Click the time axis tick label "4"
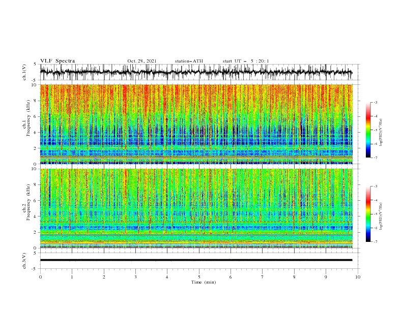403x311 pixels. tap(167, 277)
